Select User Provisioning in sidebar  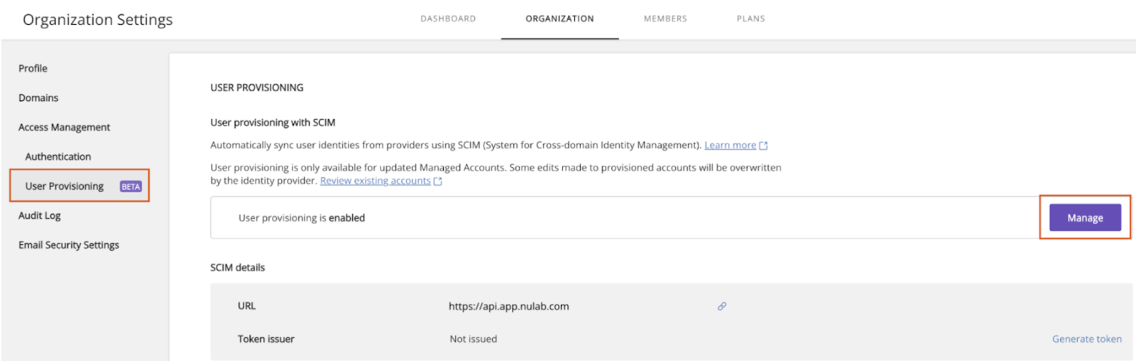coord(65,186)
